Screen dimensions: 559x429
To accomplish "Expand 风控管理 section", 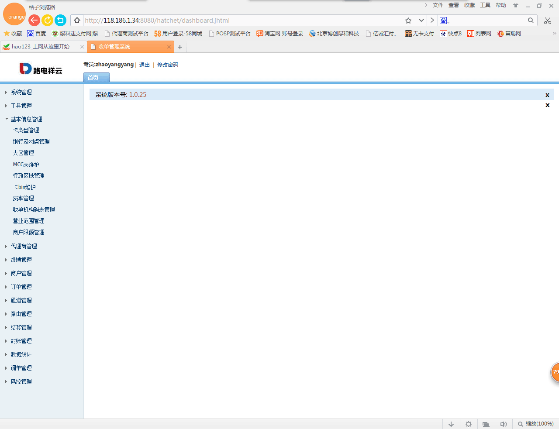I will (x=21, y=381).
